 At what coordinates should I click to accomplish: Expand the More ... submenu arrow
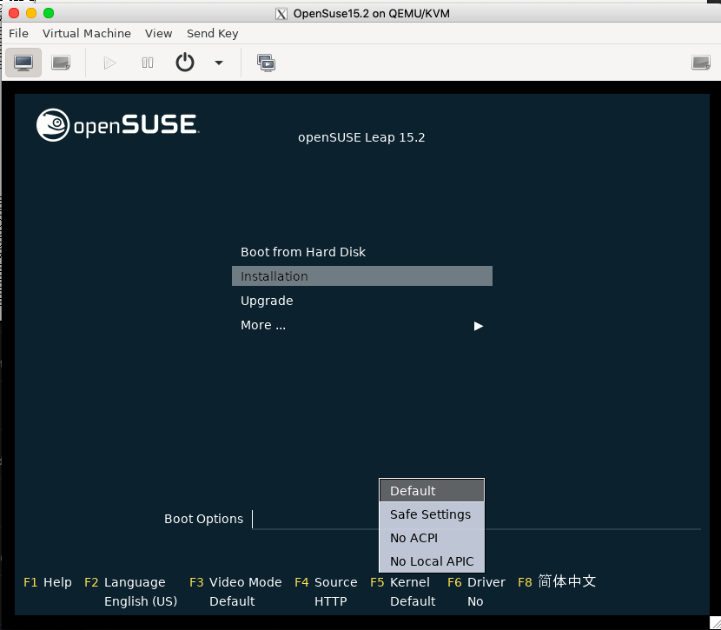pos(479,326)
